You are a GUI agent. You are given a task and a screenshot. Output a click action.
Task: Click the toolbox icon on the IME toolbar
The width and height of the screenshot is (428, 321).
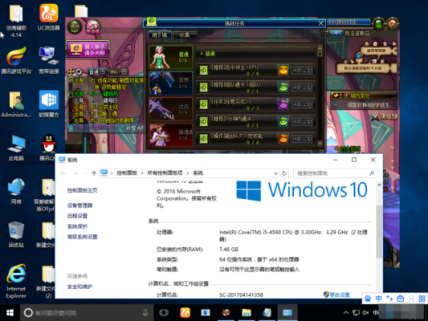[401, 299]
